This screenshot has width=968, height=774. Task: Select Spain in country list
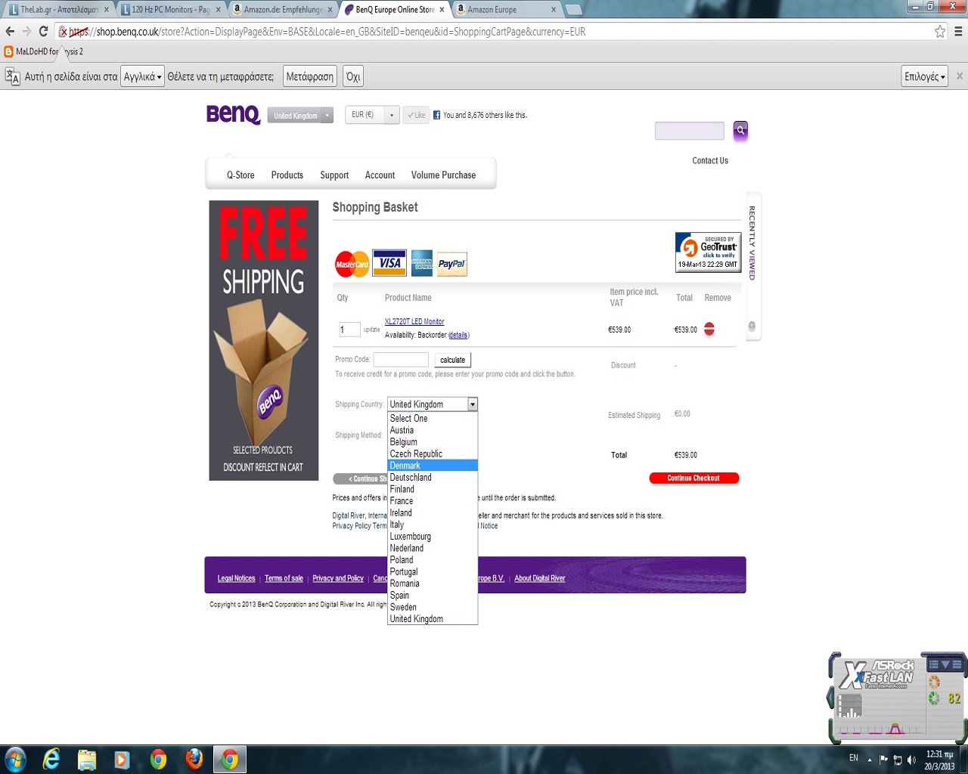(433, 596)
